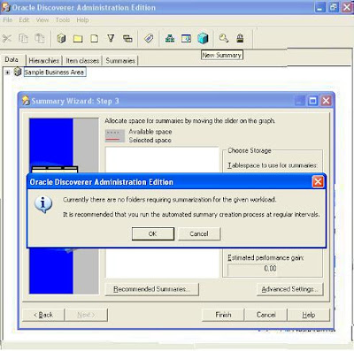Click the Estimated performance gain field
The image size is (354, 351).
253,269
